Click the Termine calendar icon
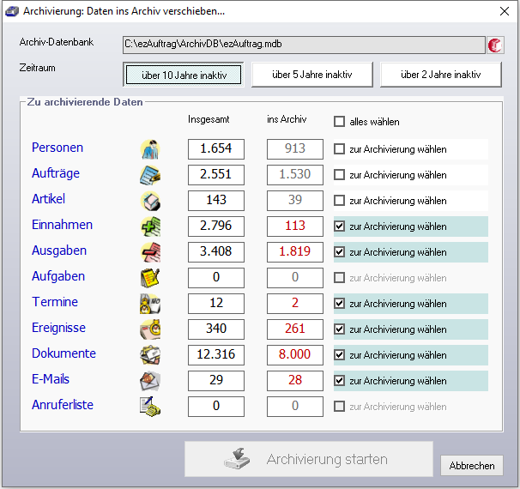 (150, 304)
